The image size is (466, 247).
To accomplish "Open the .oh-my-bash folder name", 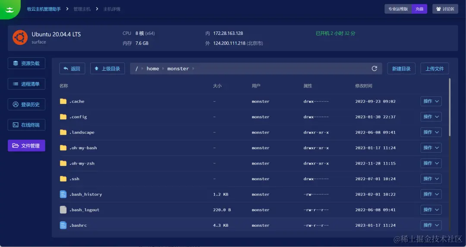I will pos(83,147).
